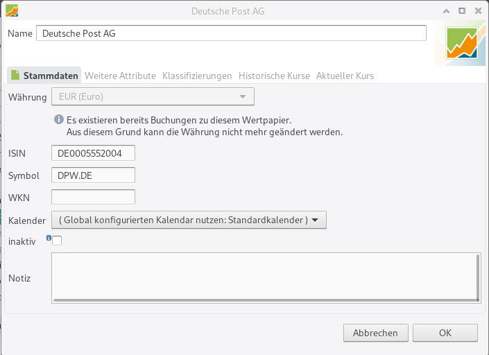Click the Portfolio Performance app icon in title bar

(x=12, y=11)
